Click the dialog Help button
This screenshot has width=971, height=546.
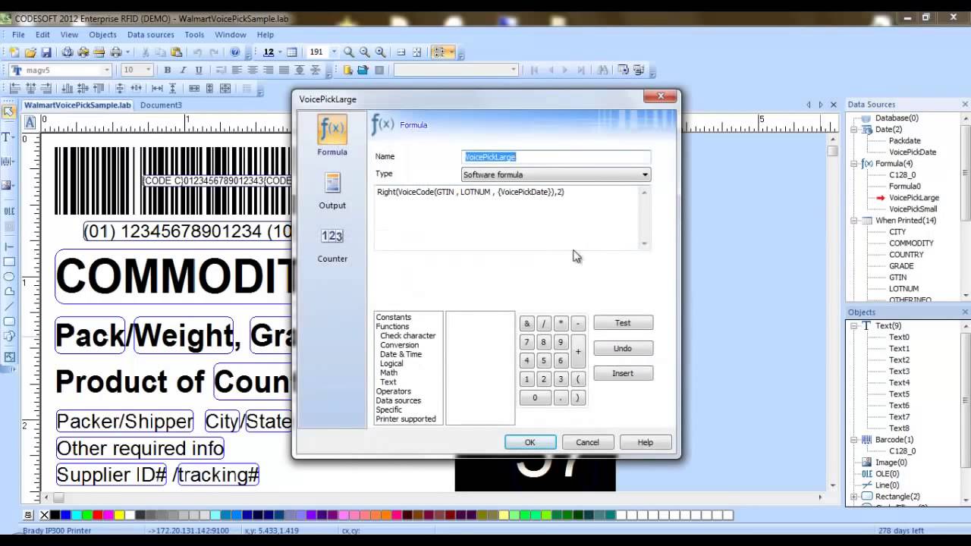point(645,442)
